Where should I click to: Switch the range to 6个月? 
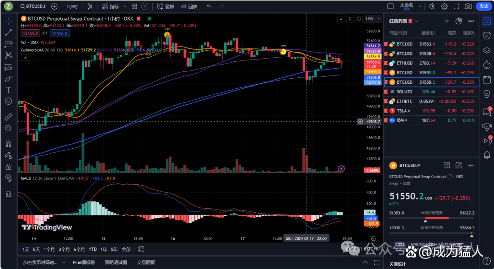tap(79, 249)
